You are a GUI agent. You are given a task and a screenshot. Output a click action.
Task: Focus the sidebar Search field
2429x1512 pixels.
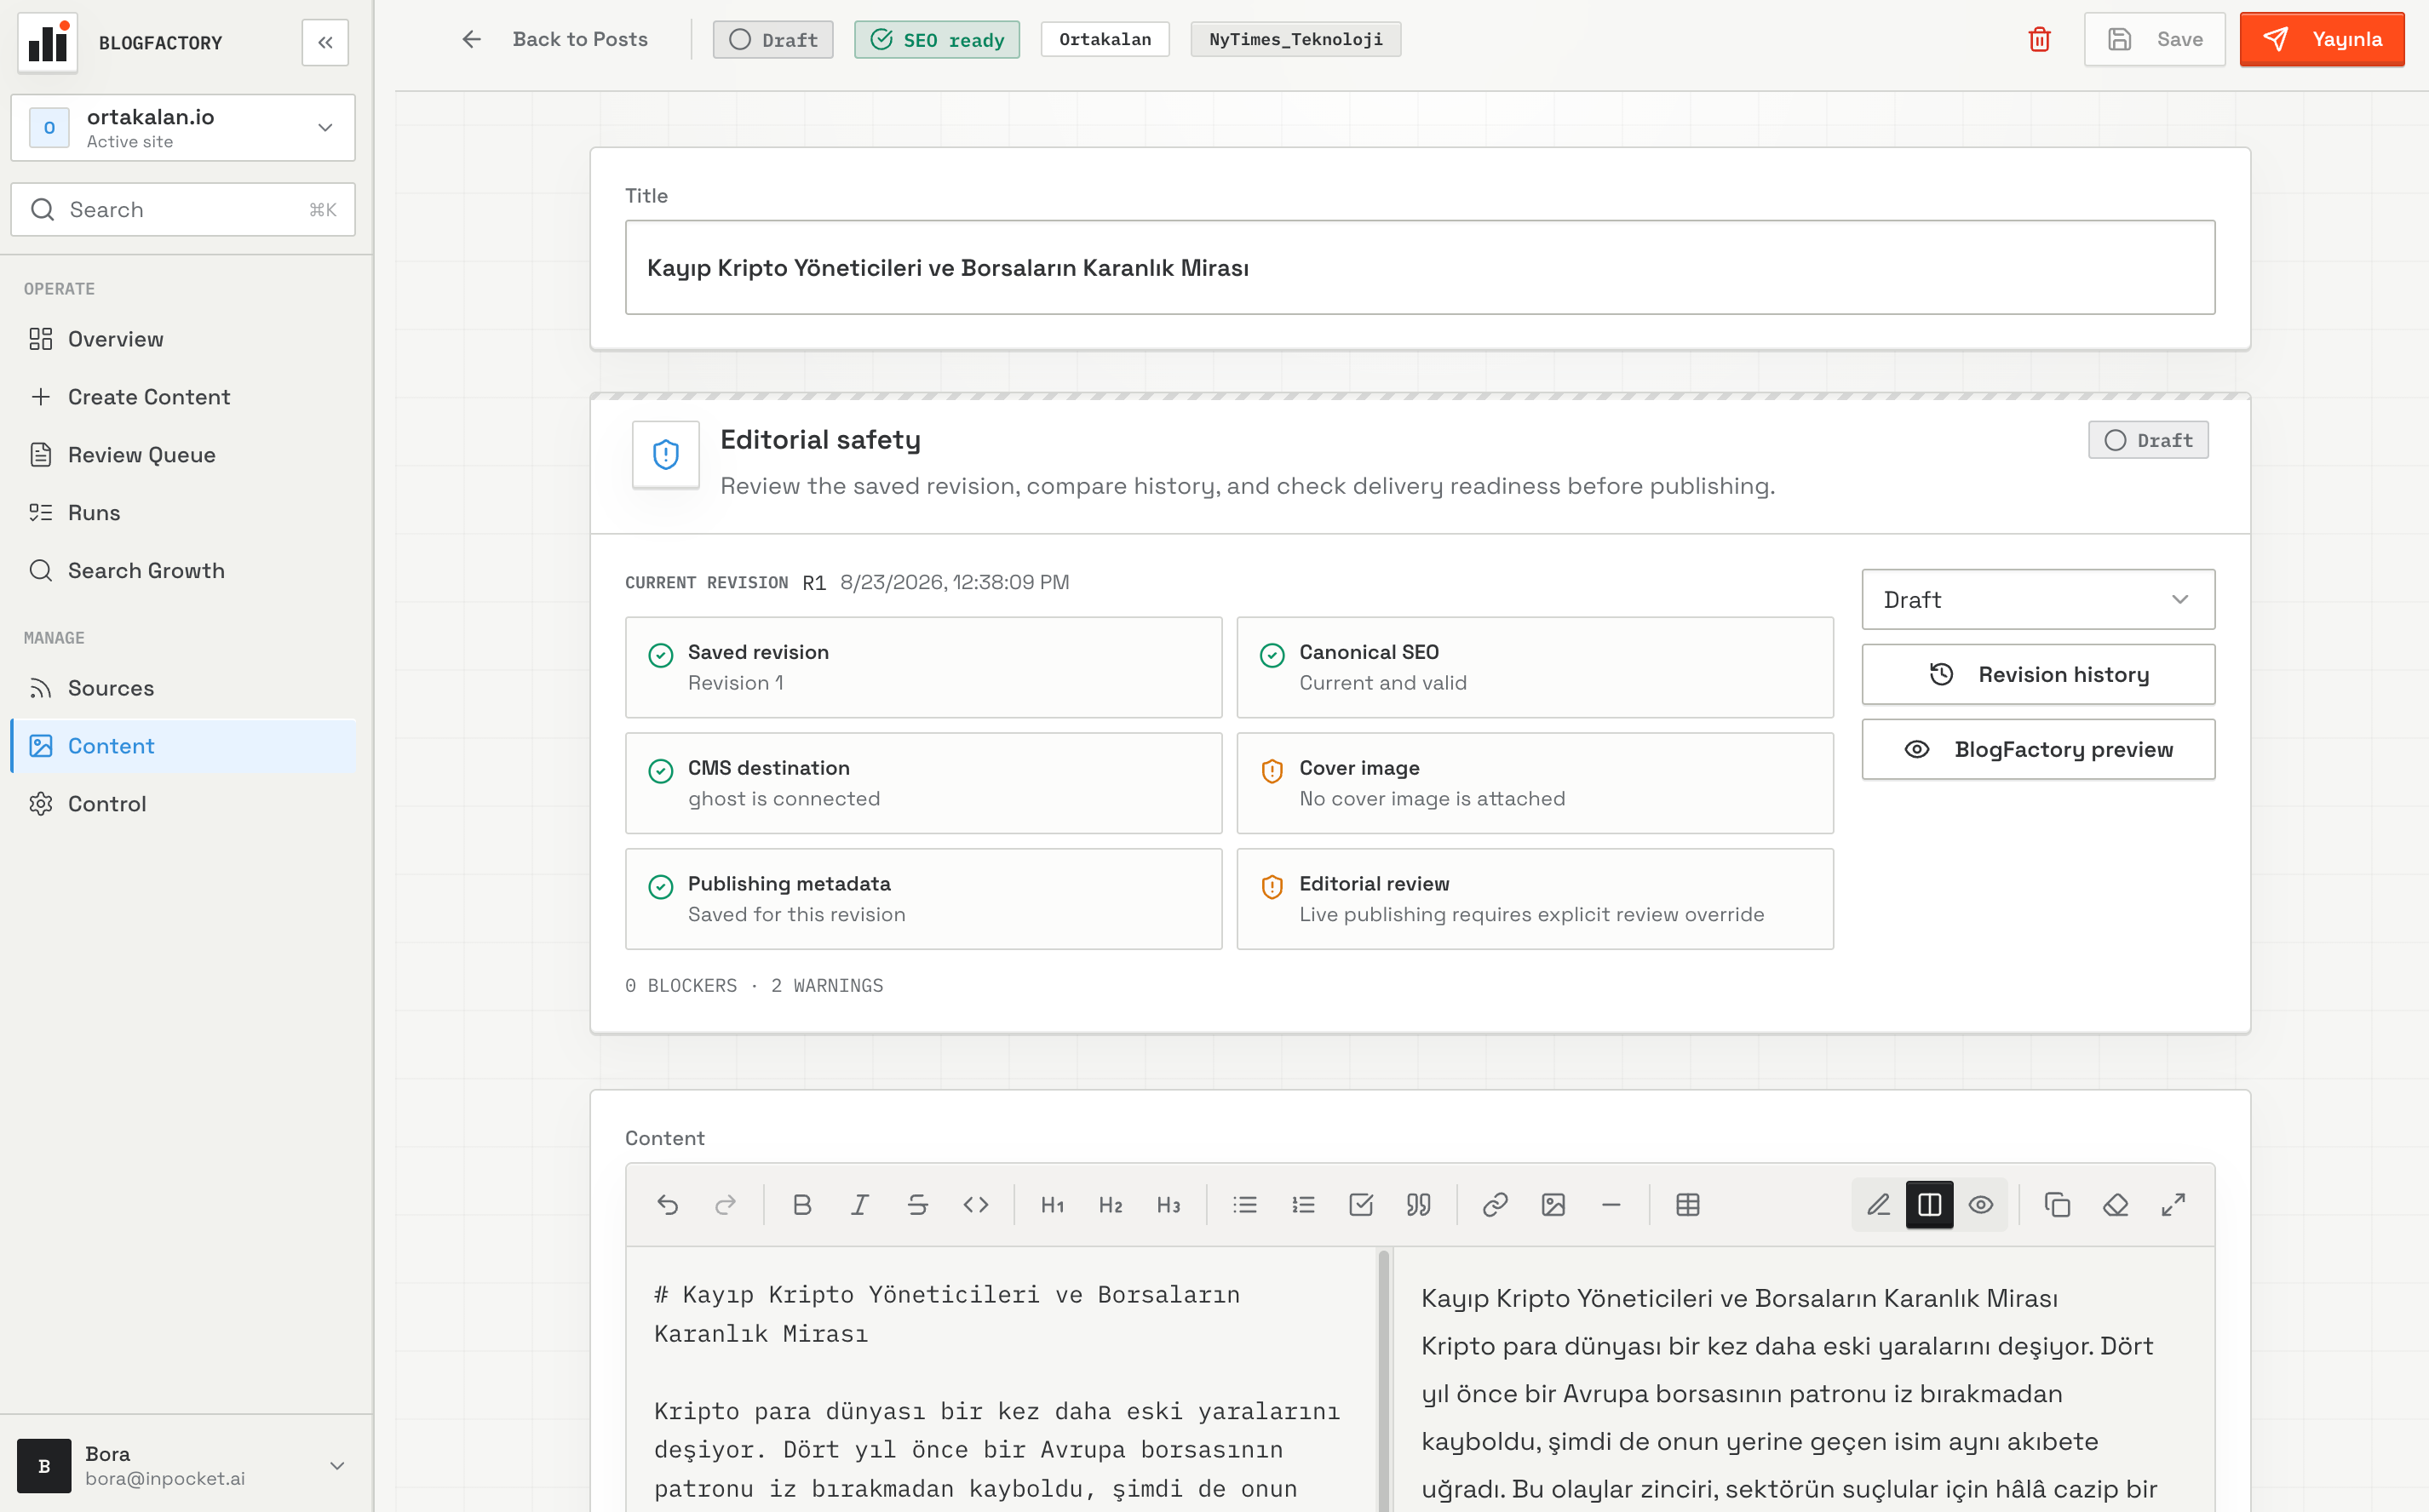pyautogui.click(x=183, y=209)
